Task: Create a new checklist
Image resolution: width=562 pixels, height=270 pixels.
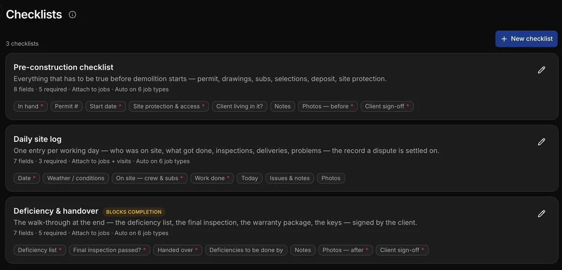Action: point(527,39)
